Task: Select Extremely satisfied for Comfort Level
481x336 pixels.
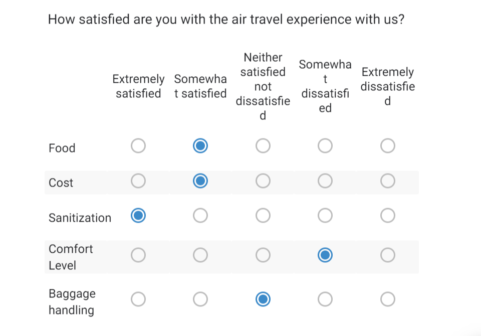Action: (138, 255)
